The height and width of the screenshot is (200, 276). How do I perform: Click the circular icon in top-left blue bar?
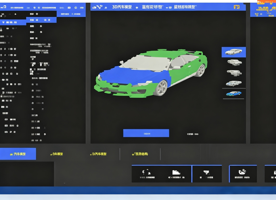click(76, 8)
